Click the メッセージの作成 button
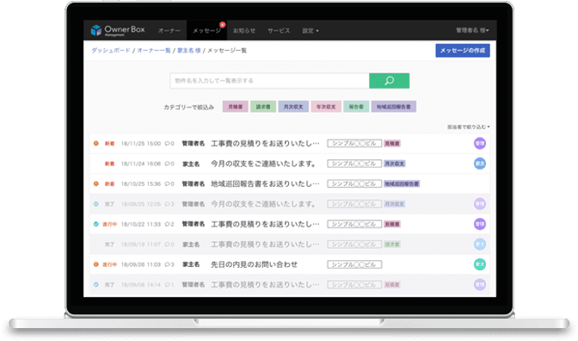Image resolution: width=578 pixels, height=341 pixels. (463, 51)
